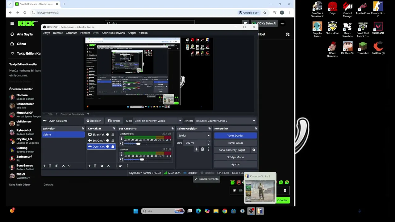Open Özellikler source properties button
This screenshot has width=395, height=222.
click(x=94, y=121)
